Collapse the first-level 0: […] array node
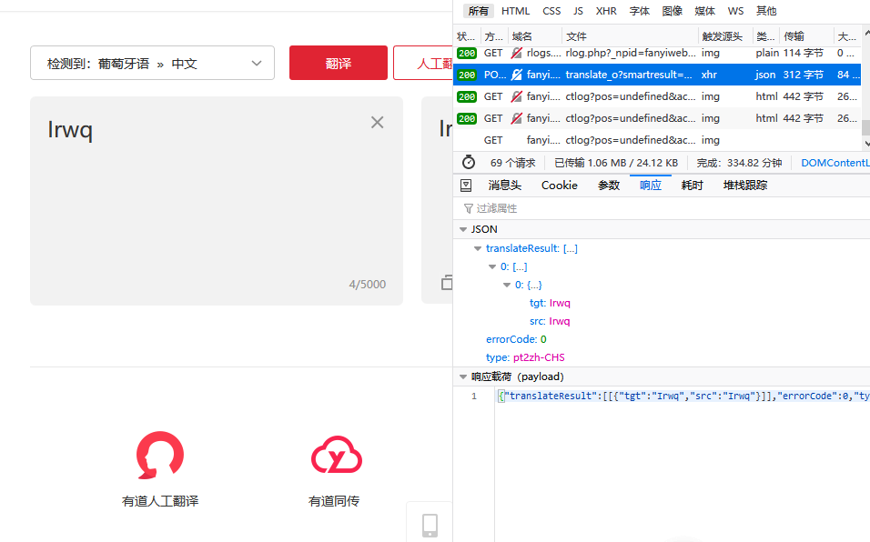This screenshot has width=870, height=542. coord(492,267)
